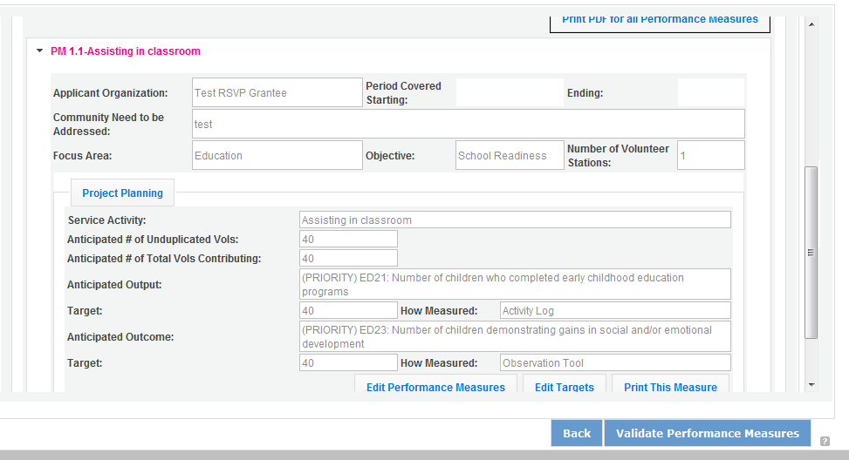
Task: Collapse the PM 1.1 section triangle
Action: pyautogui.click(x=39, y=51)
